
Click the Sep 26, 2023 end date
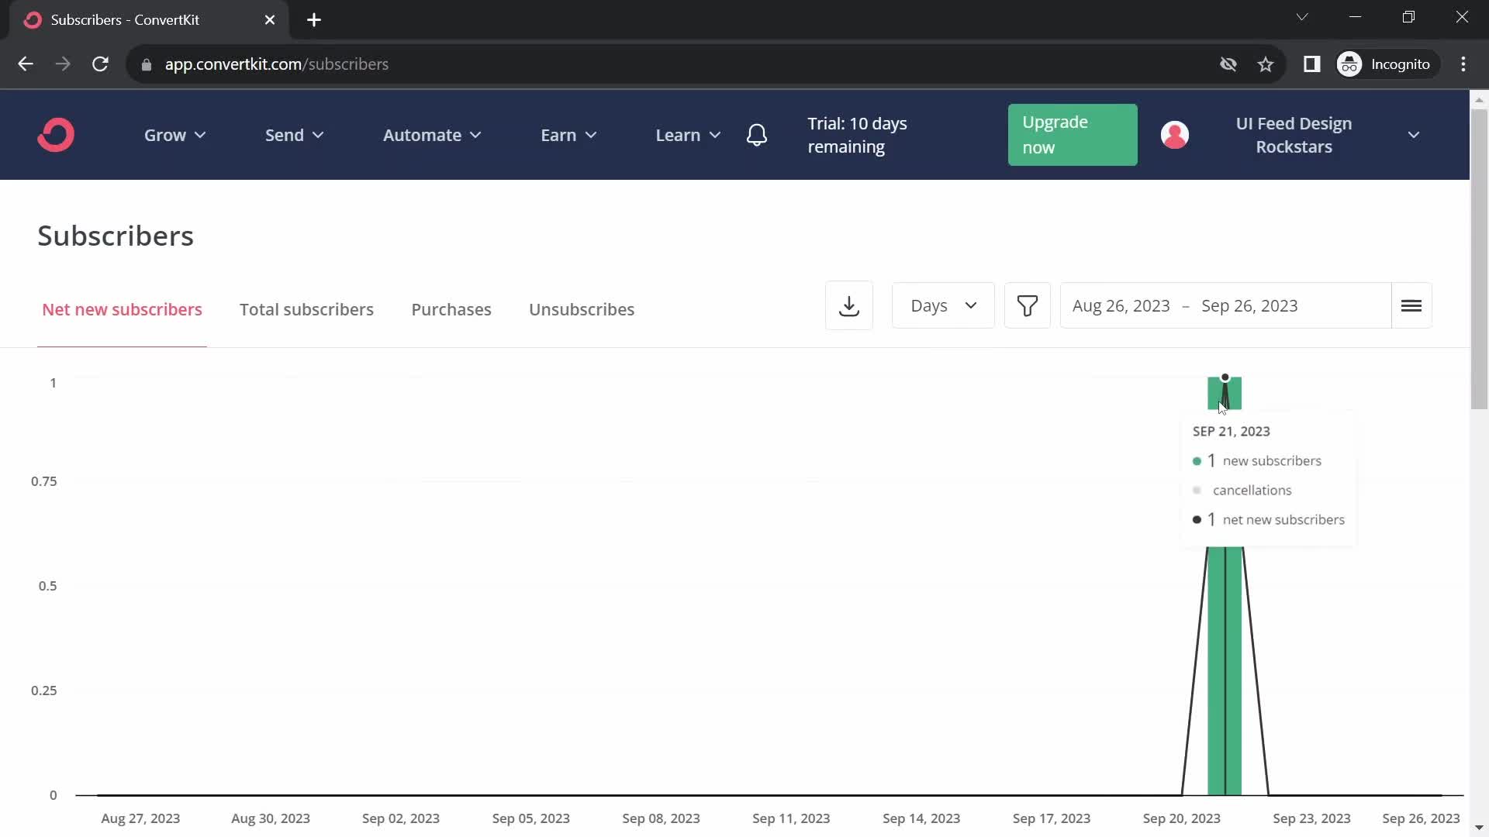(1249, 306)
